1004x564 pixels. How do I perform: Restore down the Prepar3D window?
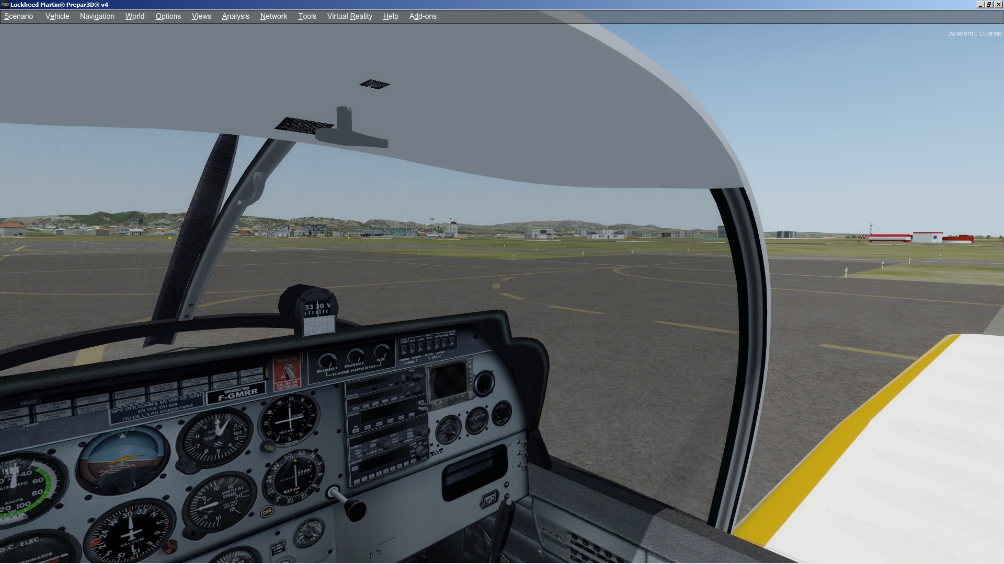click(989, 5)
